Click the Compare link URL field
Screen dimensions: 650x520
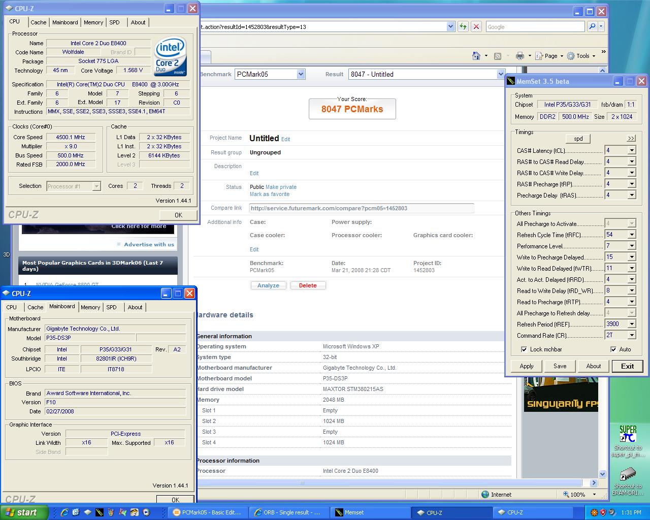362,208
